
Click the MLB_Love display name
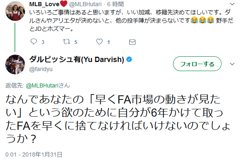[x=44, y=4]
